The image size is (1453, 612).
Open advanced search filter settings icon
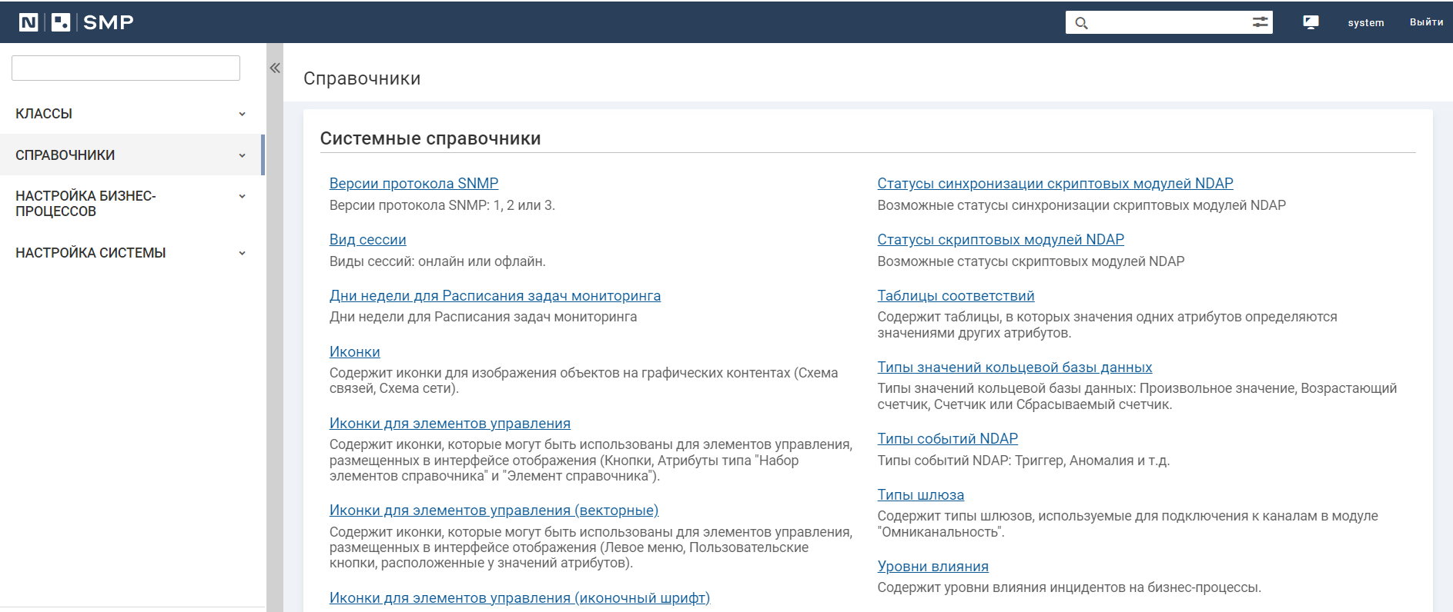pos(1260,22)
